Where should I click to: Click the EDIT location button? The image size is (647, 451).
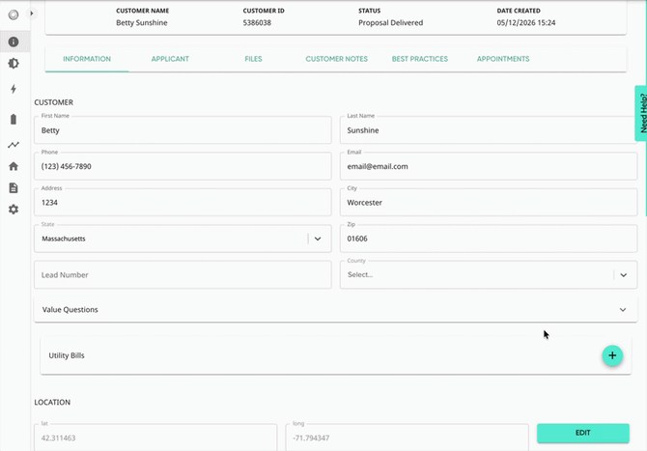click(583, 433)
